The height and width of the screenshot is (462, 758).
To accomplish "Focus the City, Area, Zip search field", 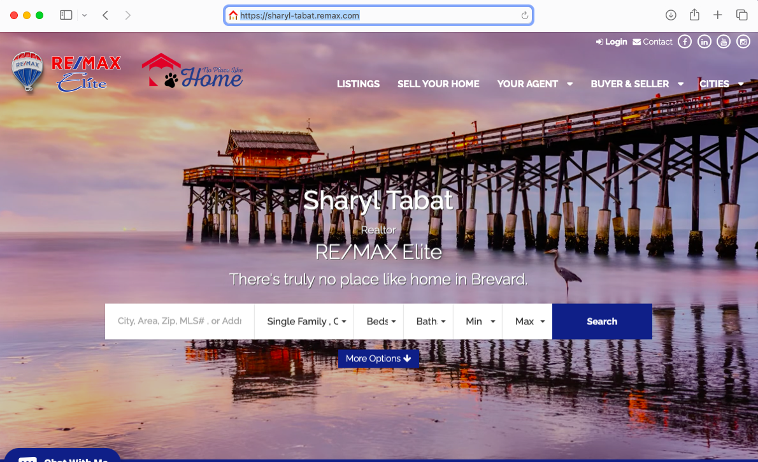I will [x=180, y=321].
